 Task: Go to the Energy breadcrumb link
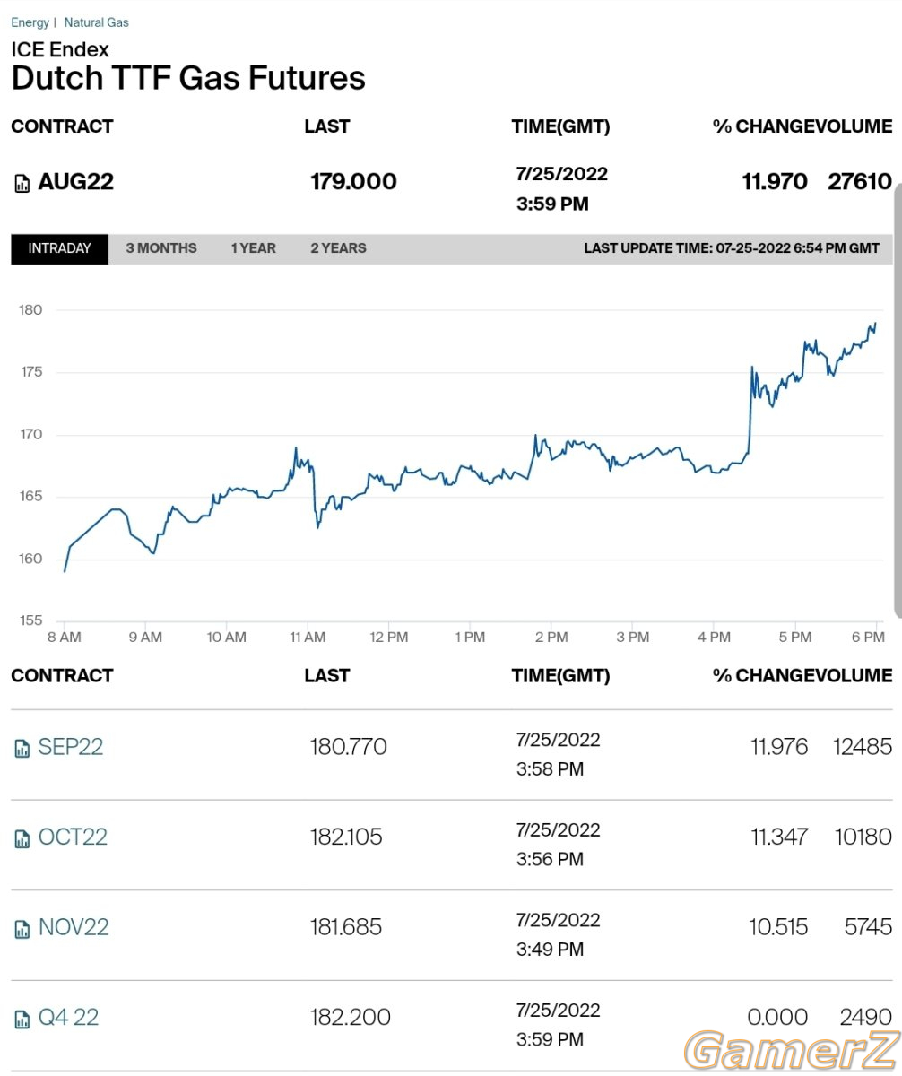(30, 22)
